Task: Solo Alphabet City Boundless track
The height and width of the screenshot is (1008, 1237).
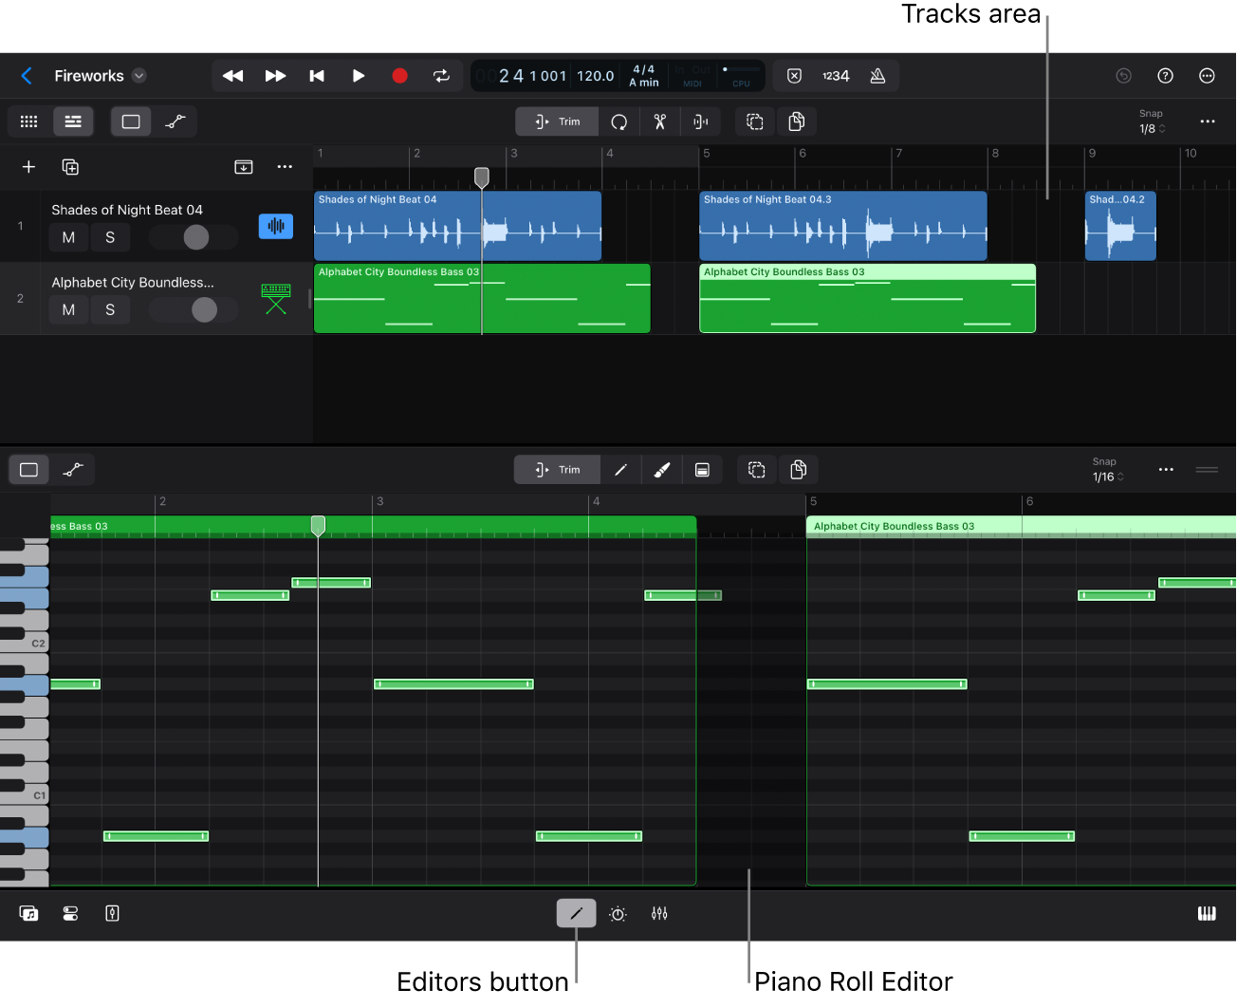Action: 110,309
